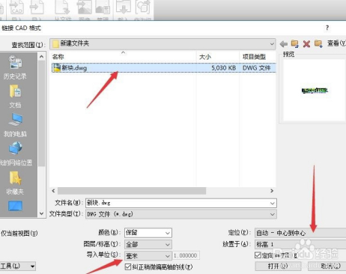Open History (历史记录) in places sidebar

click(x=15, y=68)
